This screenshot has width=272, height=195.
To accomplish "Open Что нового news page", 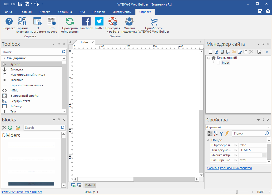I will (52, 25).
